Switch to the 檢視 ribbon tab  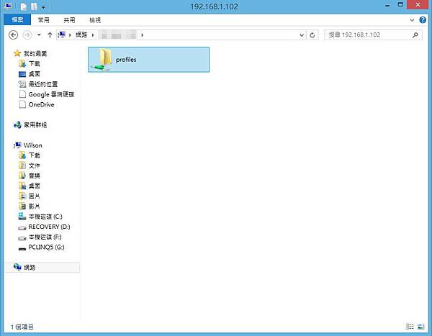[x=95, y=20]
